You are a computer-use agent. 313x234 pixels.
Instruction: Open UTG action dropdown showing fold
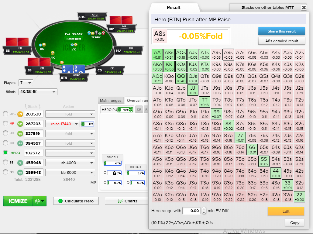pyautogui.click(x=70, y=114)
